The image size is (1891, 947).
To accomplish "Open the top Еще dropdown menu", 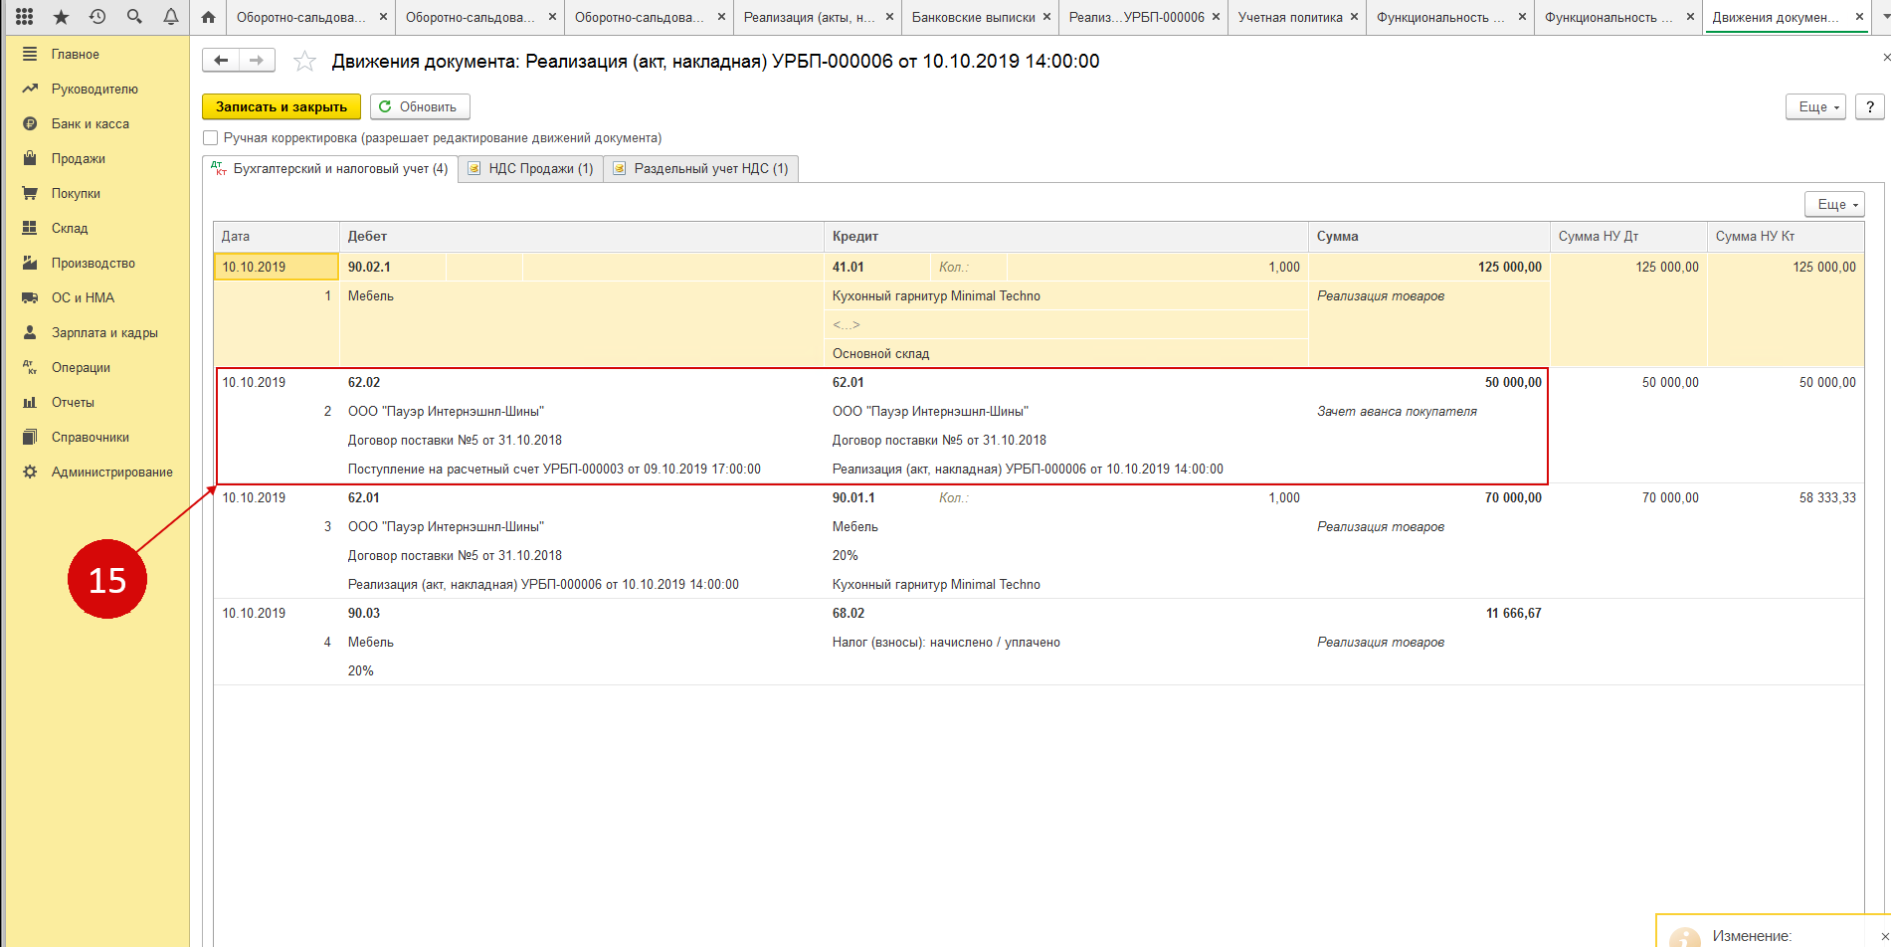I will [x=1816, y=106].
